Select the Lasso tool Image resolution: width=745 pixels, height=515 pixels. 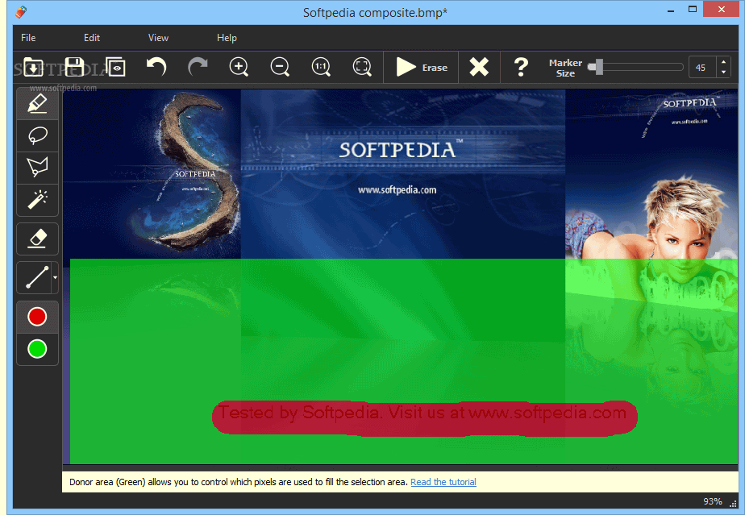pos(38,136)
